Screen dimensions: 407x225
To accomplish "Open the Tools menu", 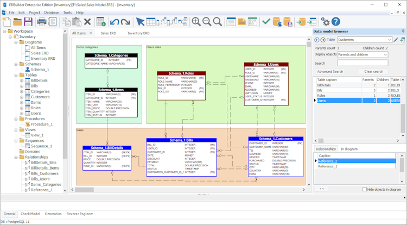I will click(67, 12).
